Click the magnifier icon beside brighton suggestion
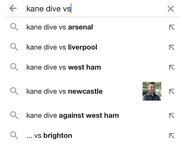 pyautogui.click(x=14, y=135)
